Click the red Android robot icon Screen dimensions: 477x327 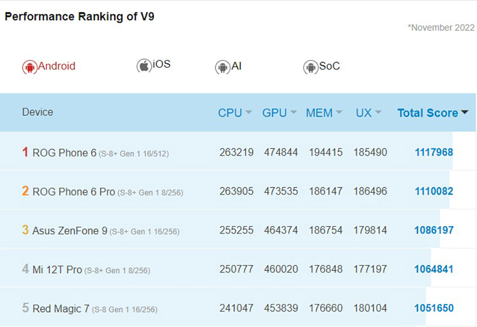coord(29,67)
